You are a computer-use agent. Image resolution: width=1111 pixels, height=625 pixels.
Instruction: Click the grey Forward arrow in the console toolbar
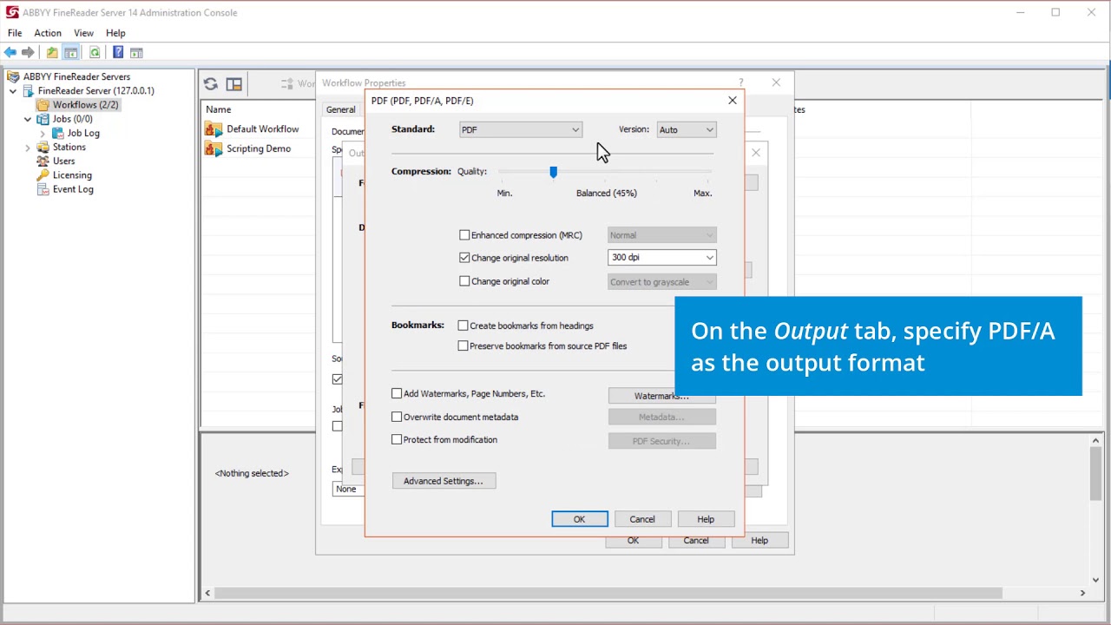(28, 53)
